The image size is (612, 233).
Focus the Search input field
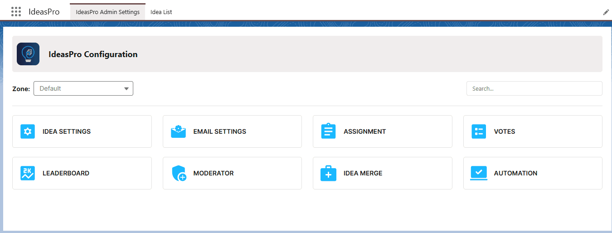[x=534, y=88]
